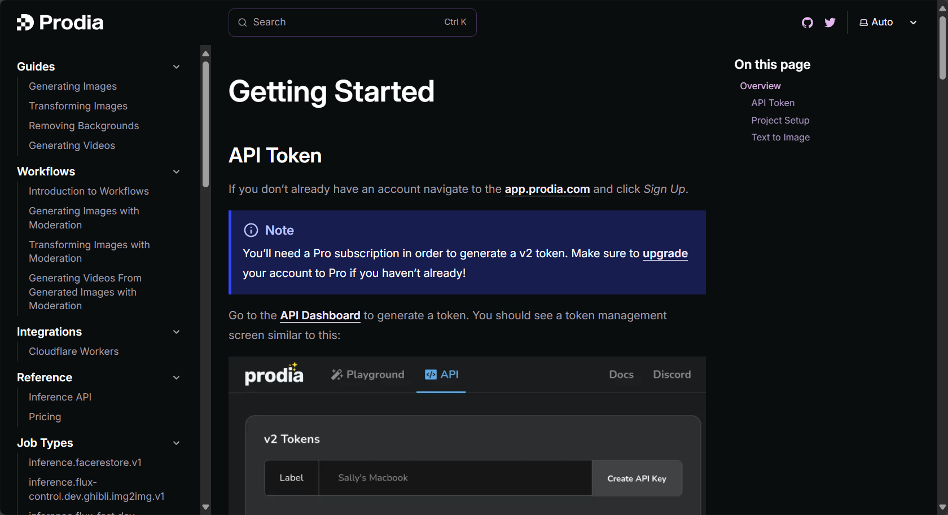Open Introduction to Workflows
The image size is (948, 515).
(x=89, y=191)
